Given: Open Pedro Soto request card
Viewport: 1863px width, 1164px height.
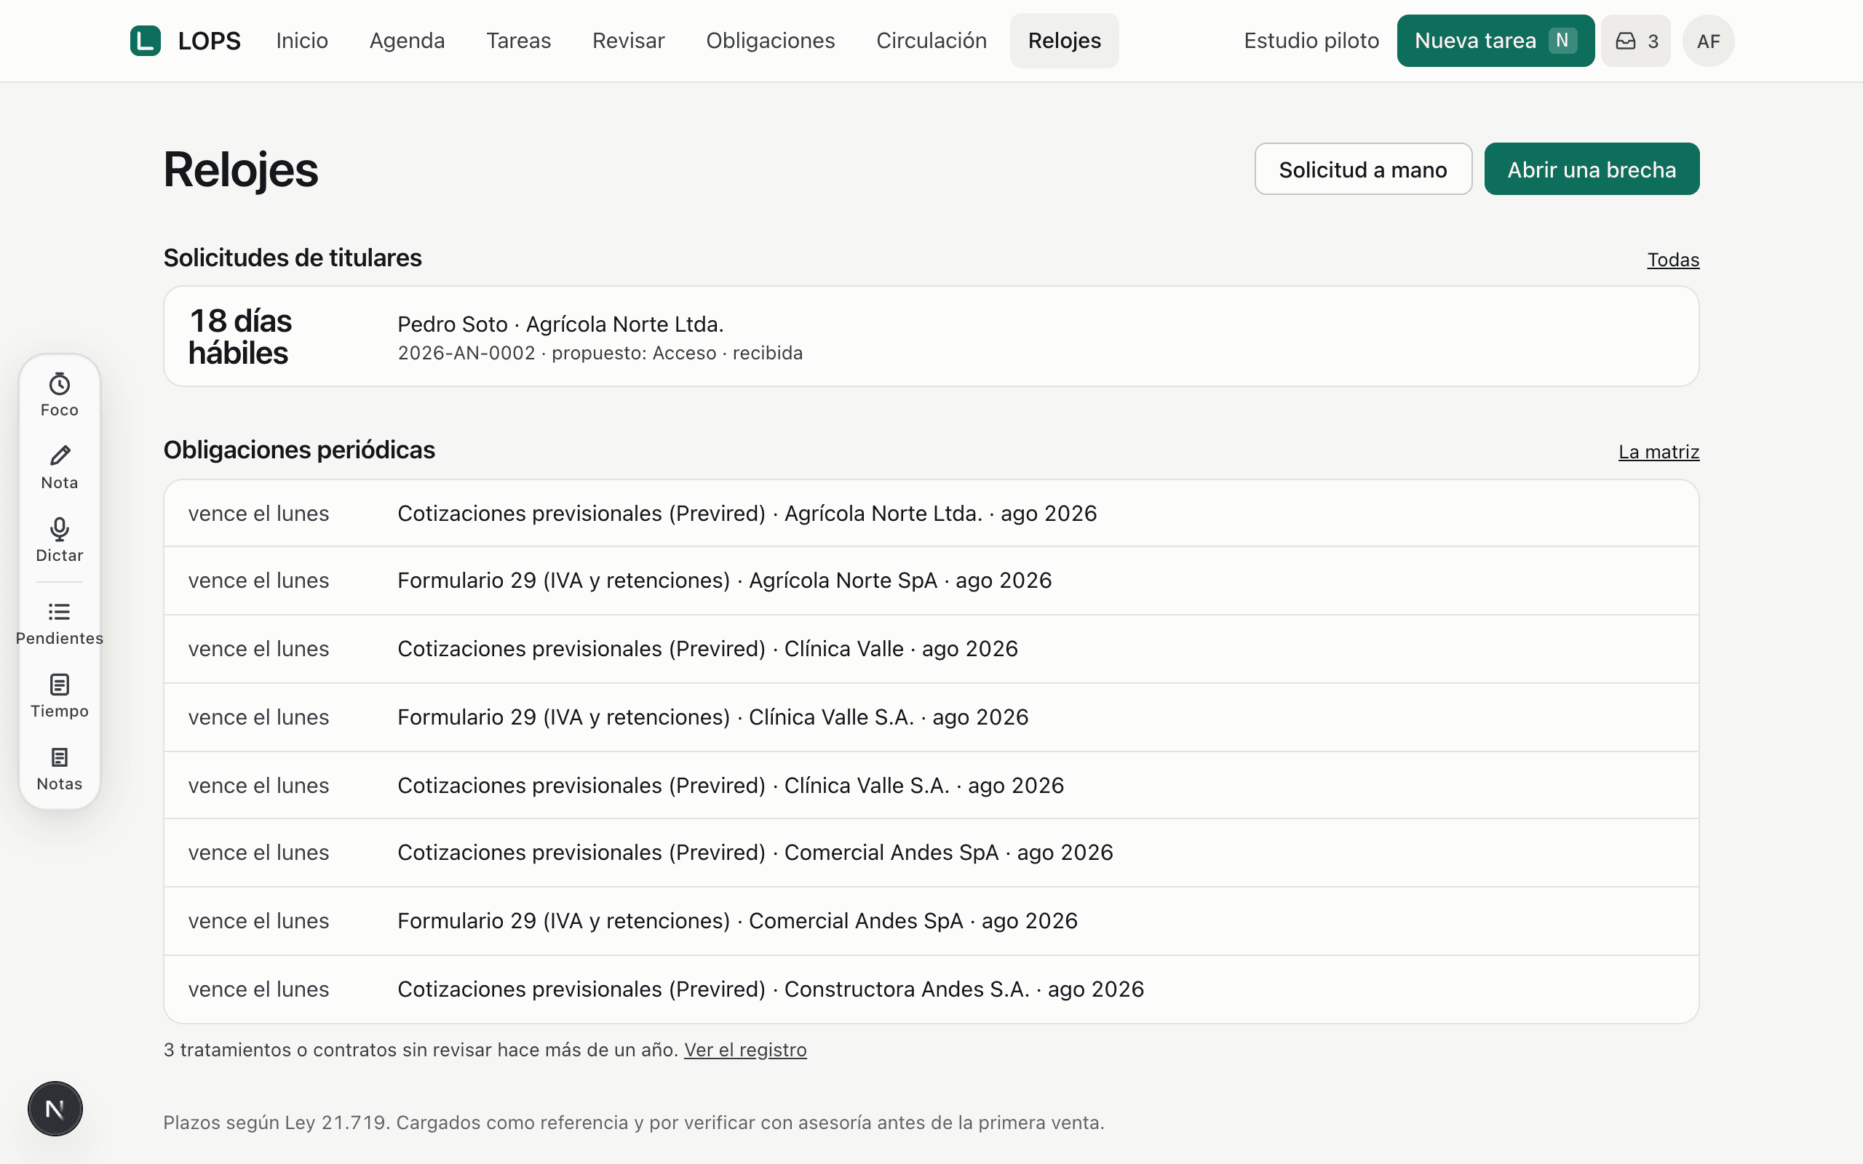Looking at the screenshot, I should (931, 336).
